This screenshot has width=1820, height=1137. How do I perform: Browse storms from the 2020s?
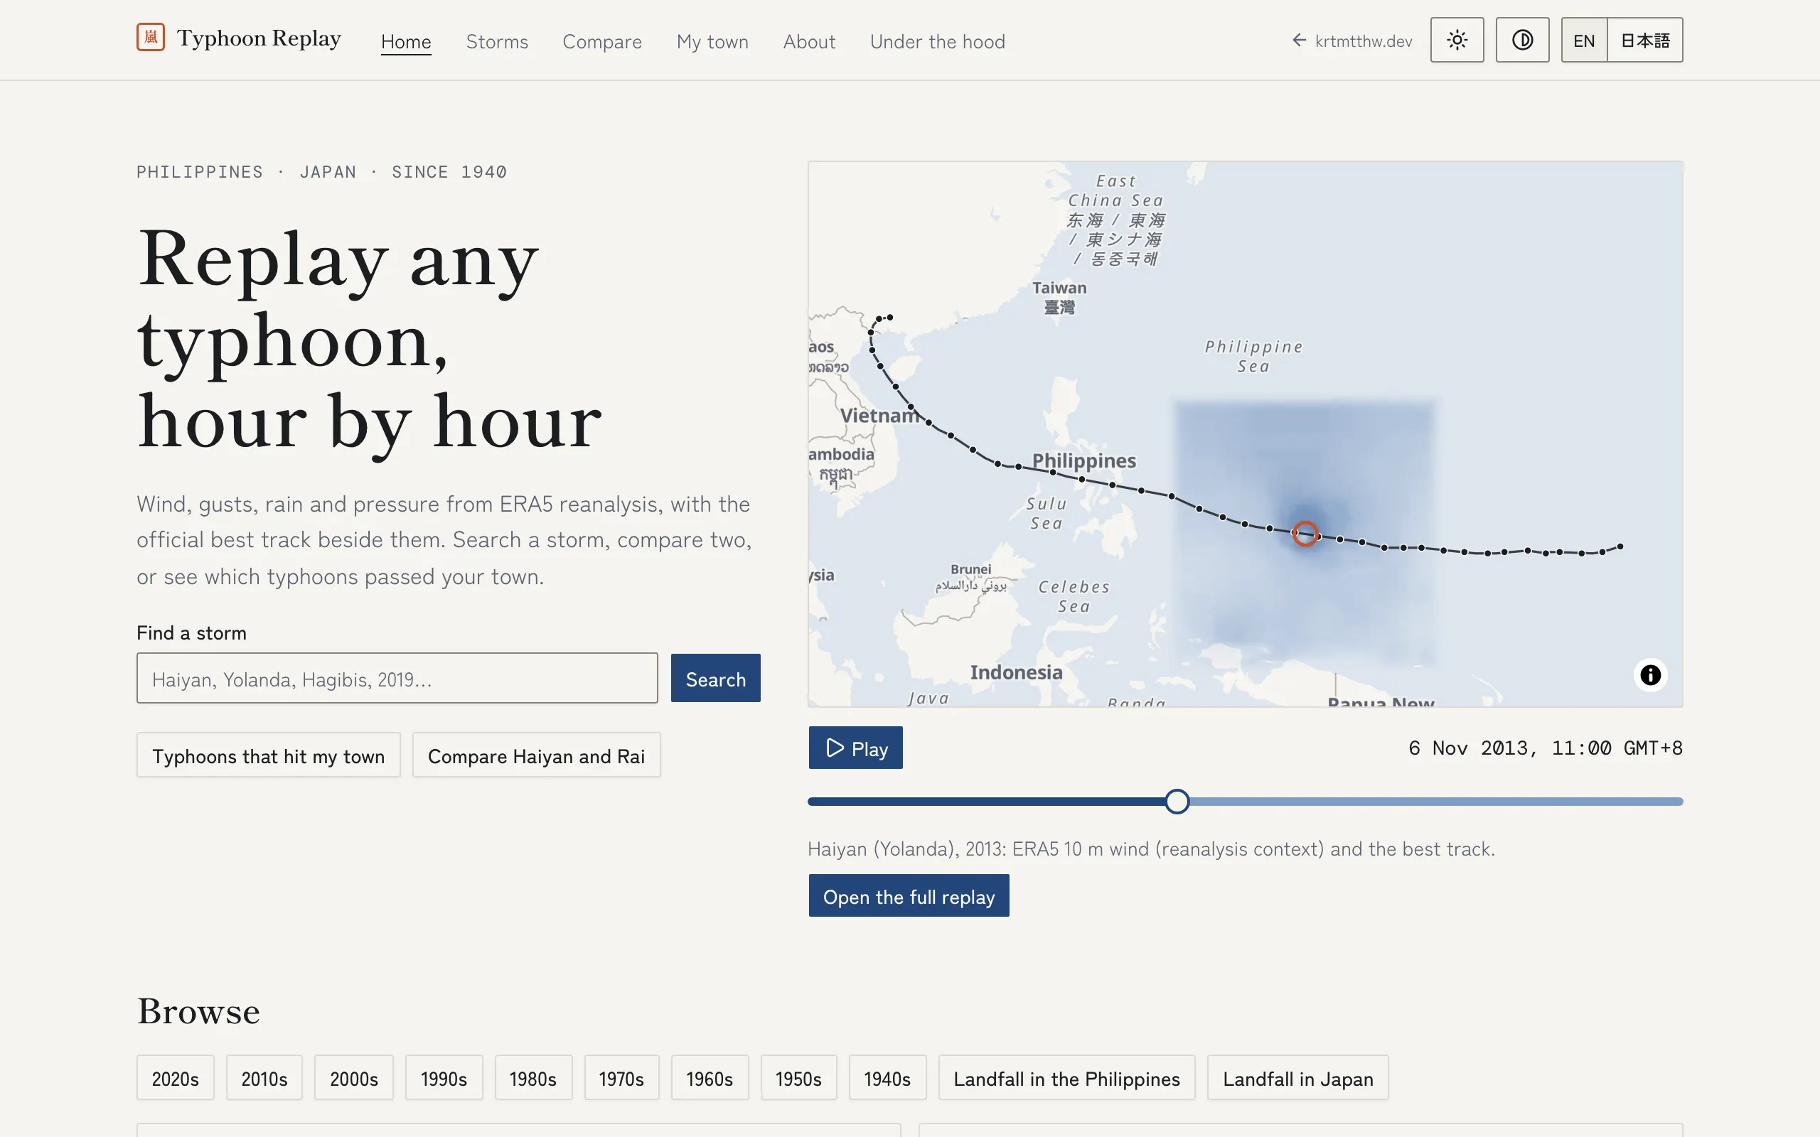175,1077
